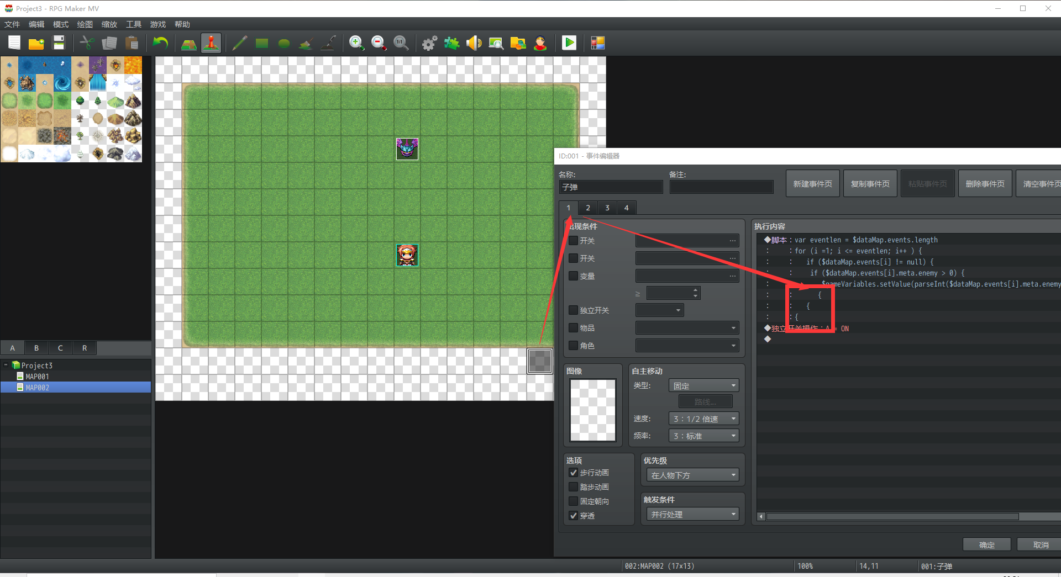Image resolution: width=1061 pixels, height=577 pixels.
Task: Click the 执行内容 horizontal scrollbar
Action: [892, 516]
